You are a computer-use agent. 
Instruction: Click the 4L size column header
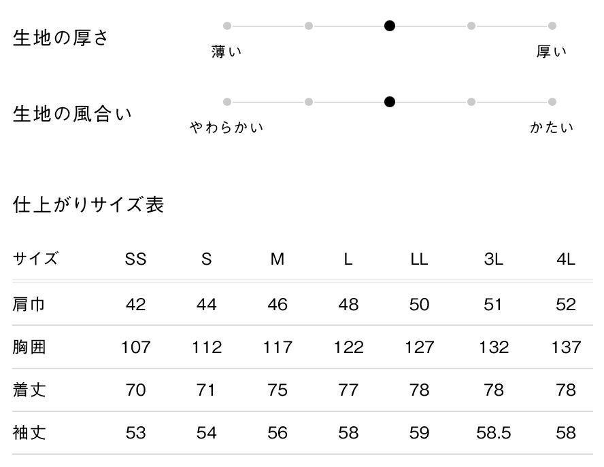tap(565, 259)
